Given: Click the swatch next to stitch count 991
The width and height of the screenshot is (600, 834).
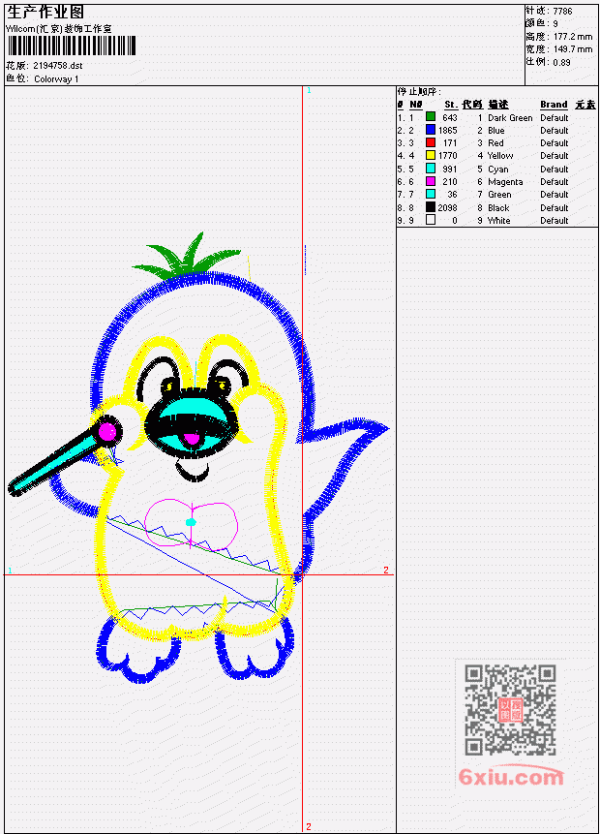Looking at the screenshot, I should pos(431,169).
